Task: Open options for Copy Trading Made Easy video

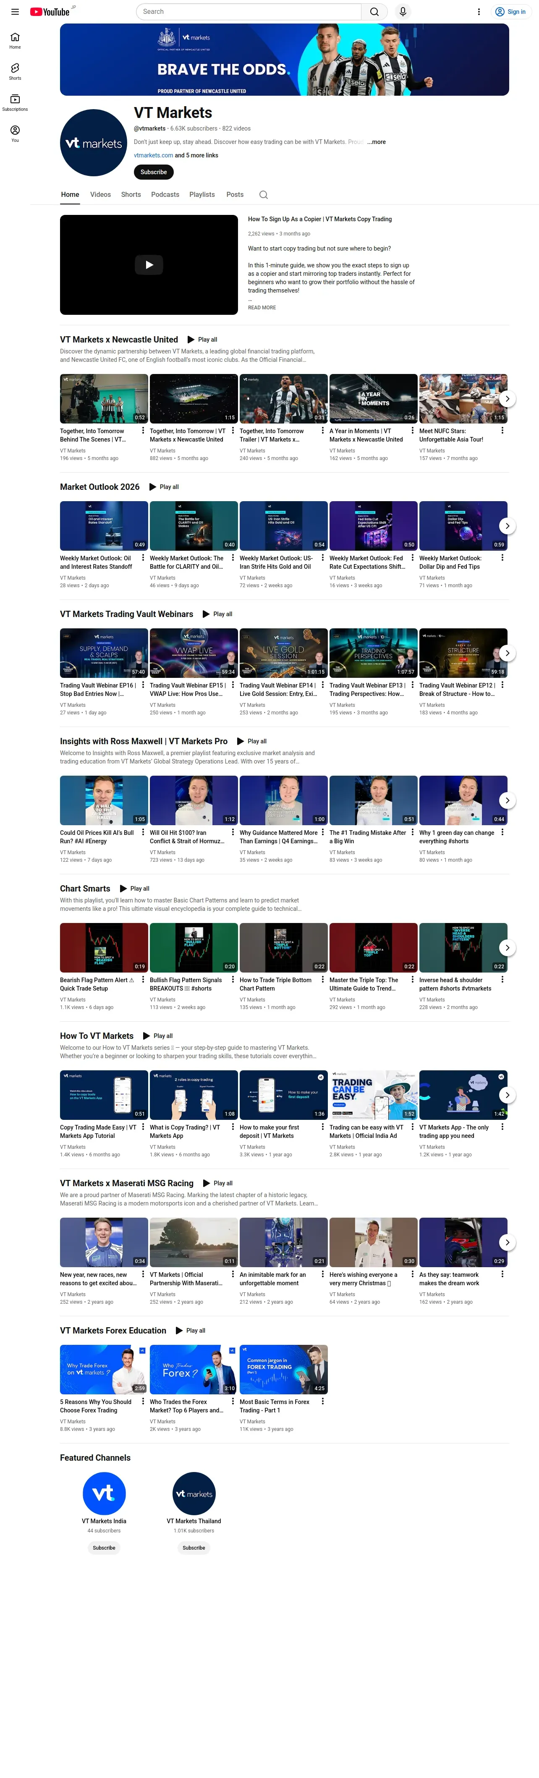Action: (x=143, y=1127)
